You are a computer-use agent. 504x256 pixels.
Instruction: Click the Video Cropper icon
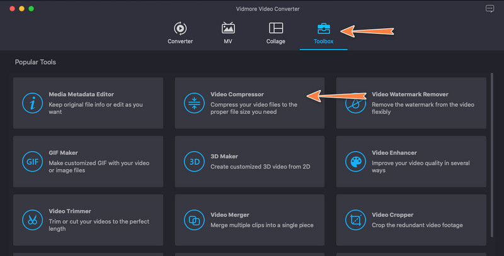(356, 220)
